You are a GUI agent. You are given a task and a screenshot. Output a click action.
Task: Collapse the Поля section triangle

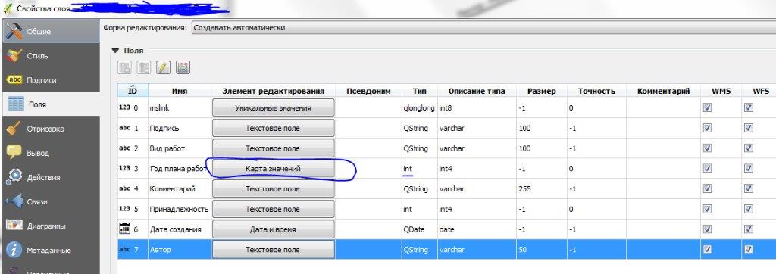click(115, 51)
